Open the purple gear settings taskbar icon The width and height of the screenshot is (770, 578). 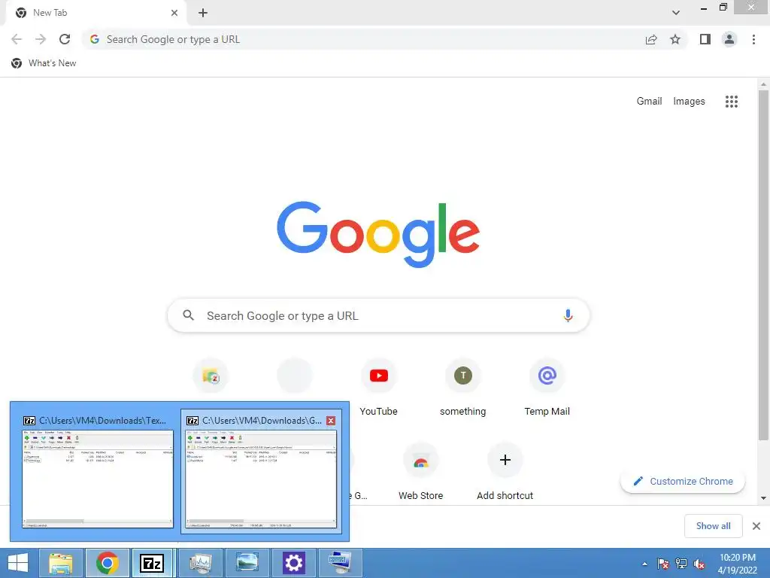click(x=294, y=563)
